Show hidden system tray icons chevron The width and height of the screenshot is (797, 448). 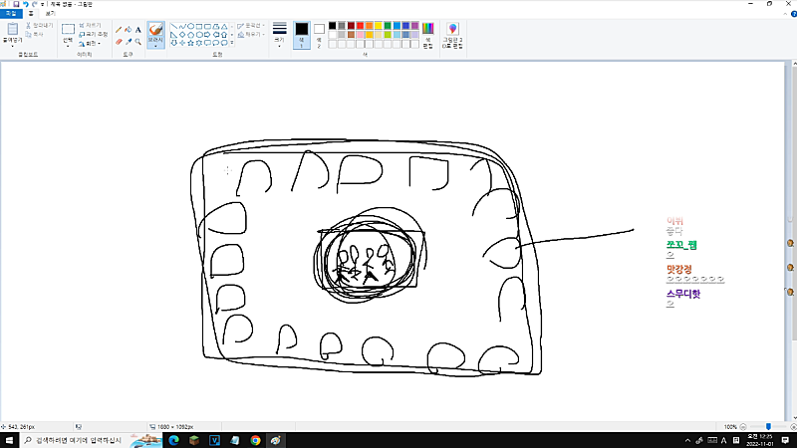687,441
